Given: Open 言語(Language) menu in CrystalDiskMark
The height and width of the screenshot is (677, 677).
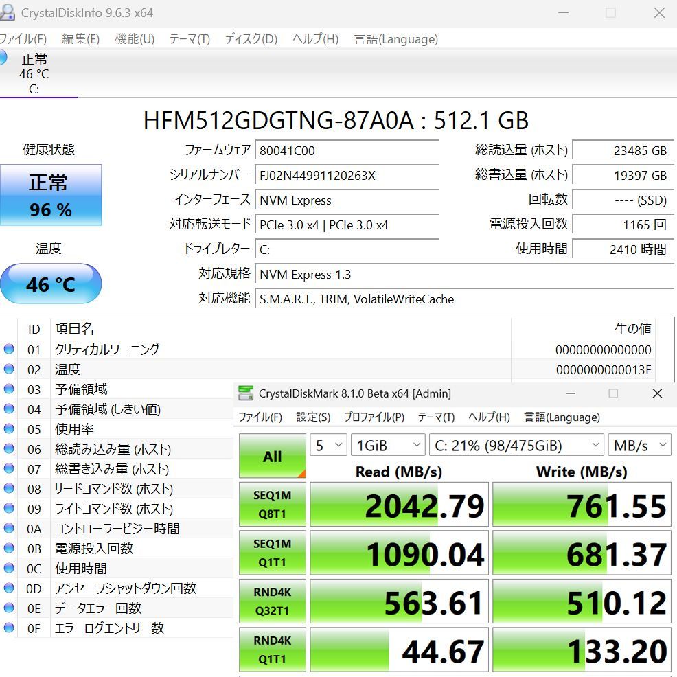Looking at the screenshot, I should click(562, 417).
